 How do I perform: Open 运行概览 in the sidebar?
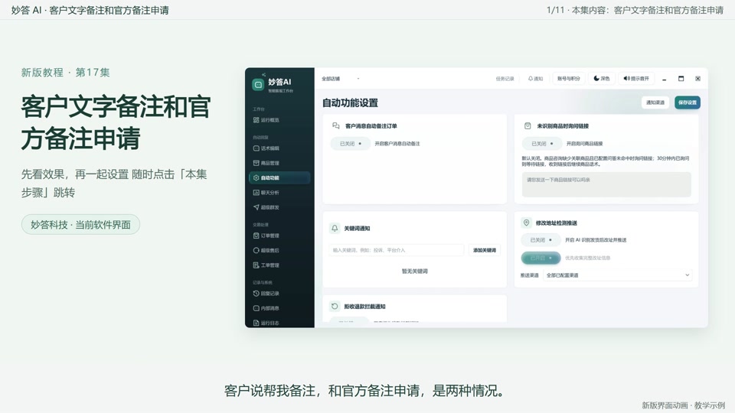coord(266,120)
